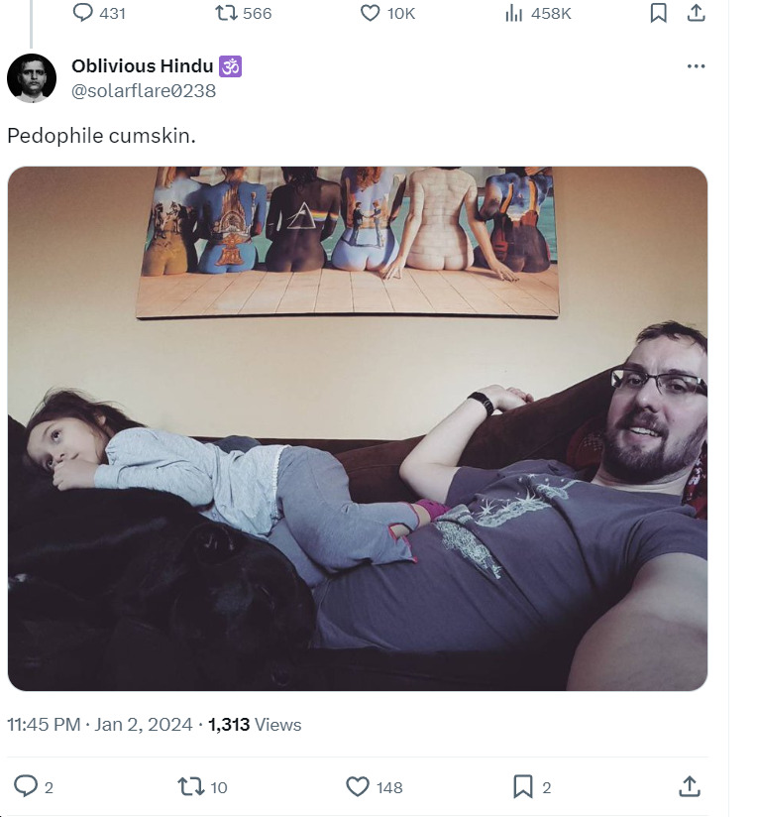Open Oblivious Hindu's profile avatar
757x817 pixels.
tap(32, 78)
